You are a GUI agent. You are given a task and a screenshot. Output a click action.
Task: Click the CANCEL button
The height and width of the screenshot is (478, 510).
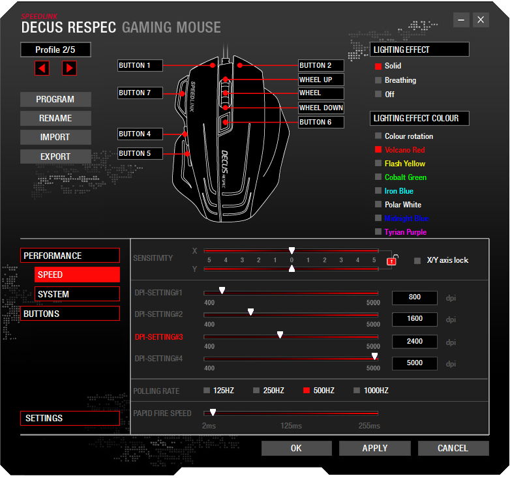[x=453, y=448]
